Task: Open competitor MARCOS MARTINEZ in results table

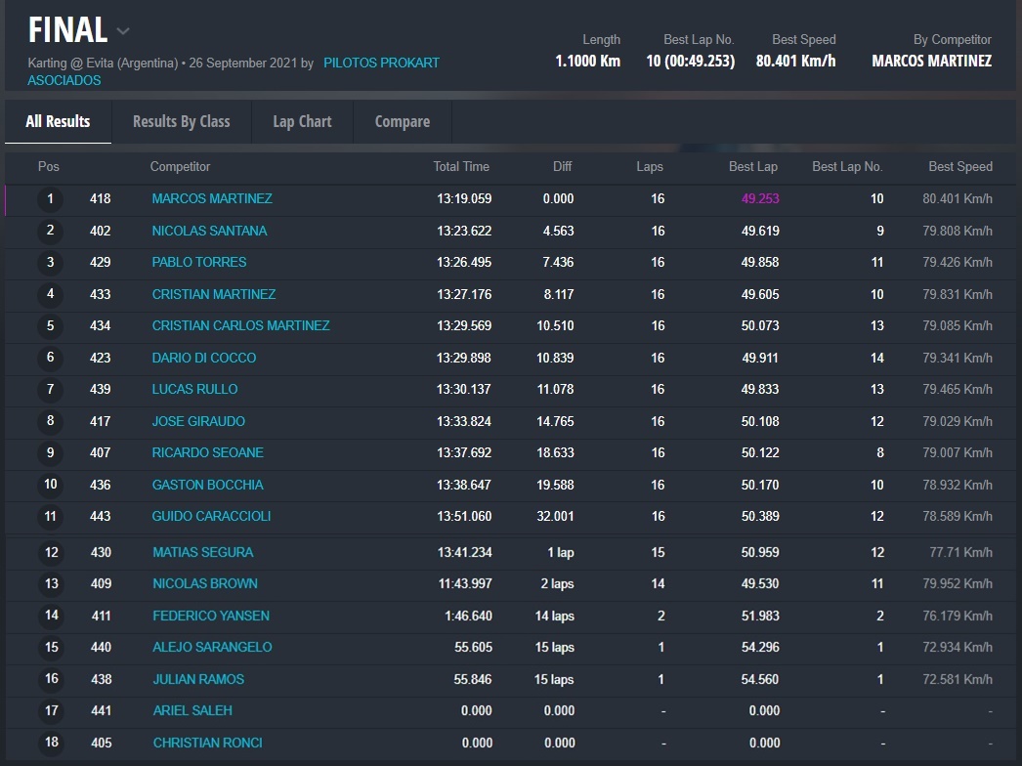Action: click(212, 199)
